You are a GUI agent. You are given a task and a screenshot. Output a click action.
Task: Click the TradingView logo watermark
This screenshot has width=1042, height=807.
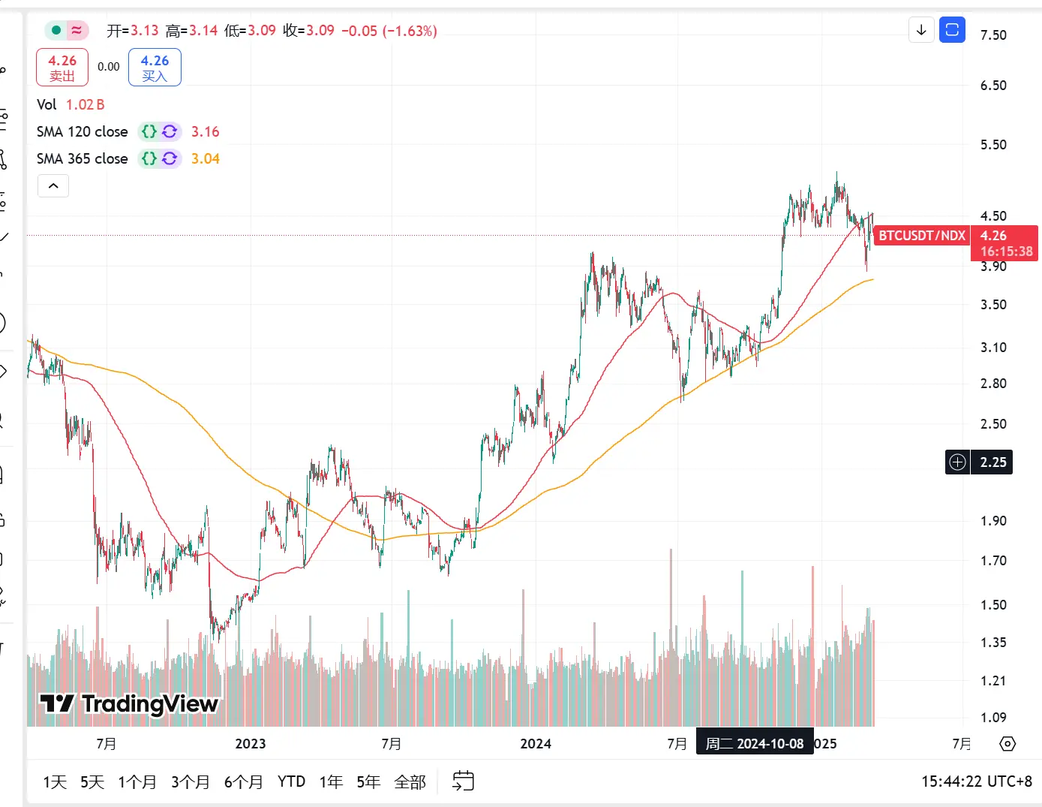129,703
